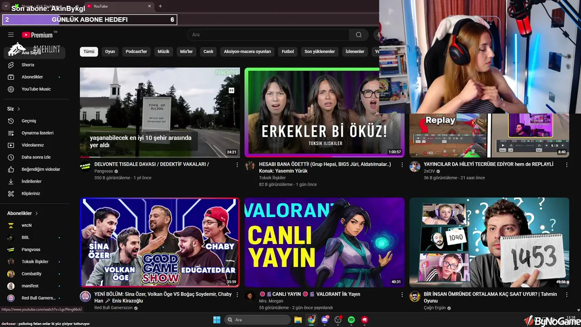Screen dimensions: 581x327
Task: Click Çağrı Ergün avatar beside BİR İNSAN video
Action: pyautogui.click(x=415, y=297)
